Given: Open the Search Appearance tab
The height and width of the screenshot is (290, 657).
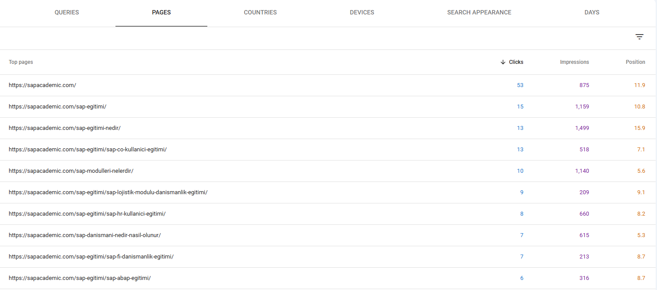Looking at the screenshot, I should 479,13.
